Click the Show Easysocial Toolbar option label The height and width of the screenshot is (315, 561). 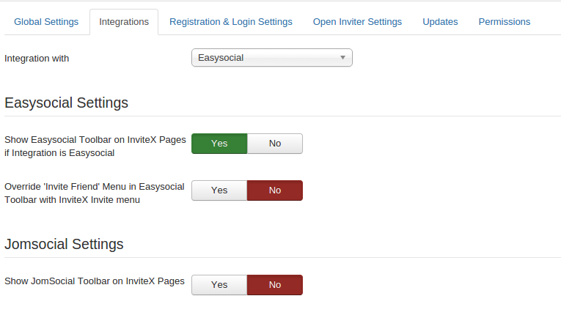click(95, 147)
